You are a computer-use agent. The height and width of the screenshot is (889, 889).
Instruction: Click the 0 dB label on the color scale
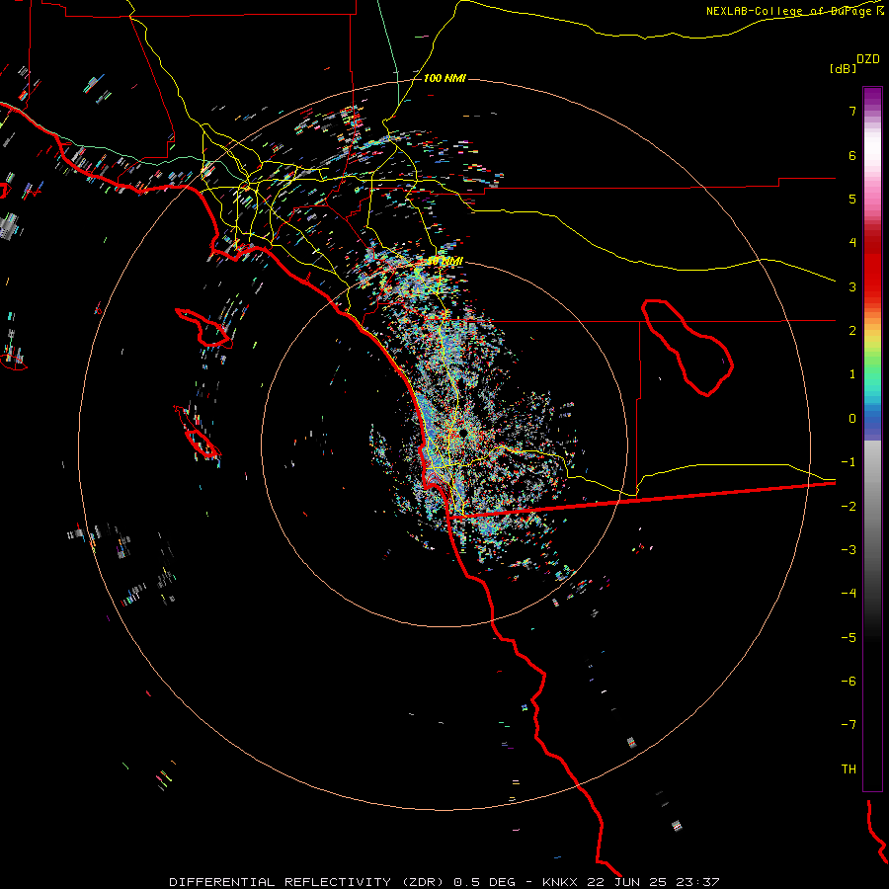point(852,419)
